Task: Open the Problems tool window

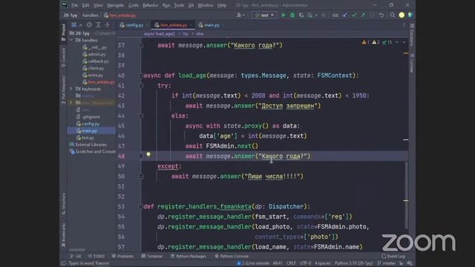Action: pos(122,256)
